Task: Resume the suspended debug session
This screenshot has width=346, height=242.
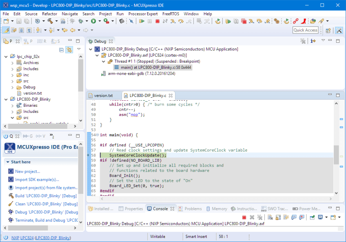Action: (141, 21)
